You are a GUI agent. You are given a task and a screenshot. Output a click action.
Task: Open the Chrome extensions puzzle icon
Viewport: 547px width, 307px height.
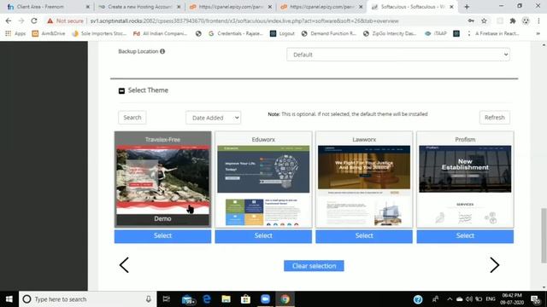[x=513, y=20]
